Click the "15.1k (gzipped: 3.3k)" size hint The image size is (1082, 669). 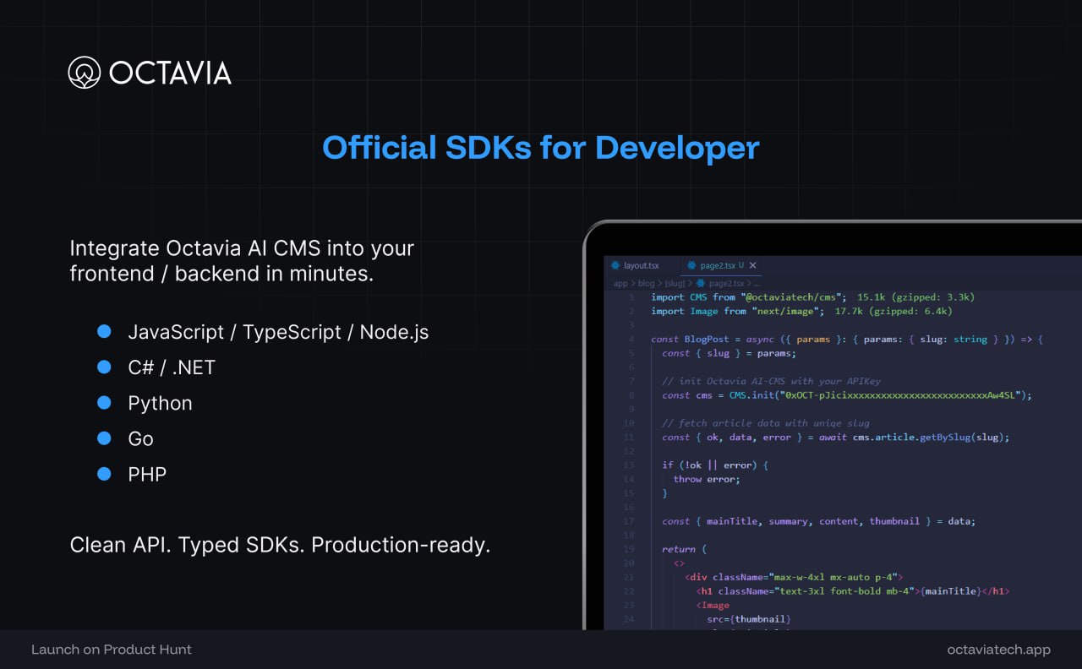pyautogui.click(x=916, y=297)
